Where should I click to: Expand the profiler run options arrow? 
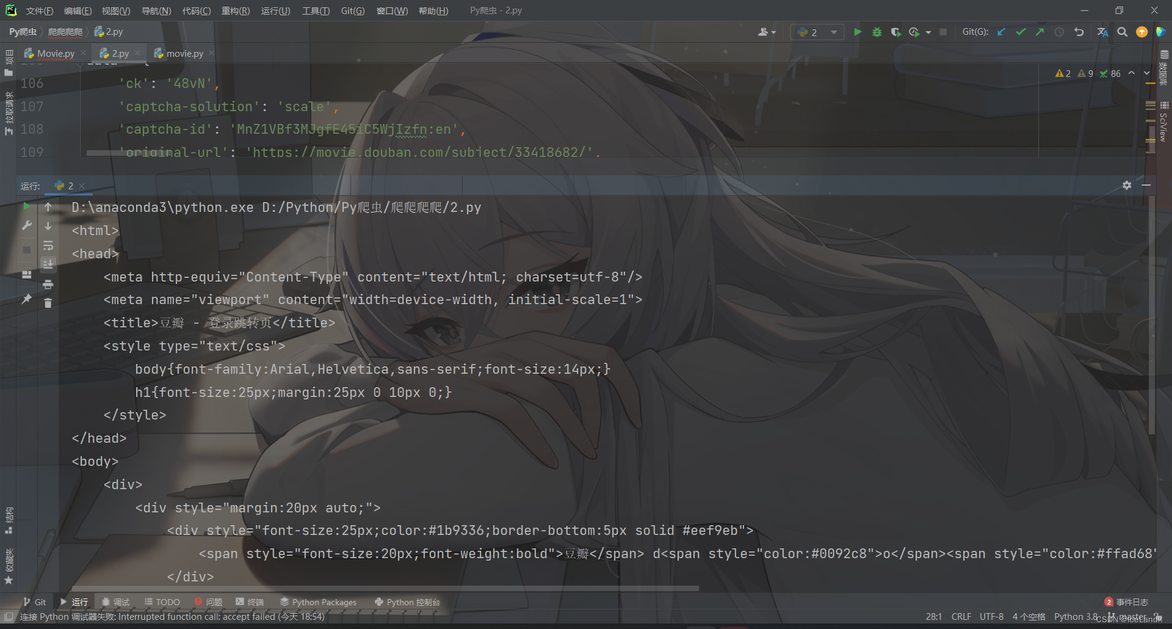(x=928, y=32)
